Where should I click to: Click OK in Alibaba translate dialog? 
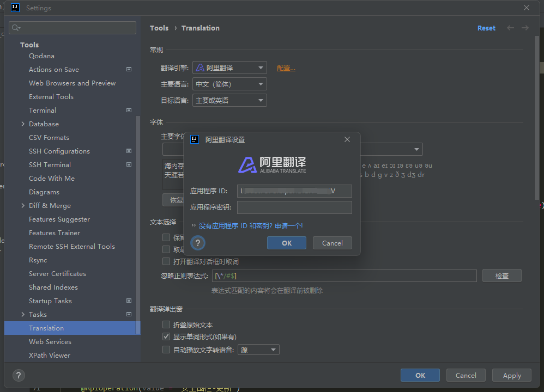click(x=287, y=243)
